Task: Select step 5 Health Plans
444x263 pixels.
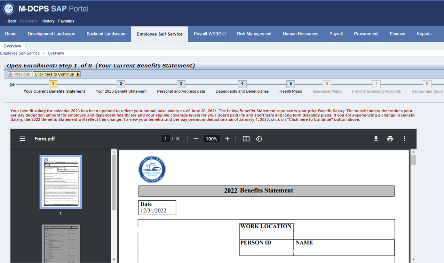Action: pos(290,84)
